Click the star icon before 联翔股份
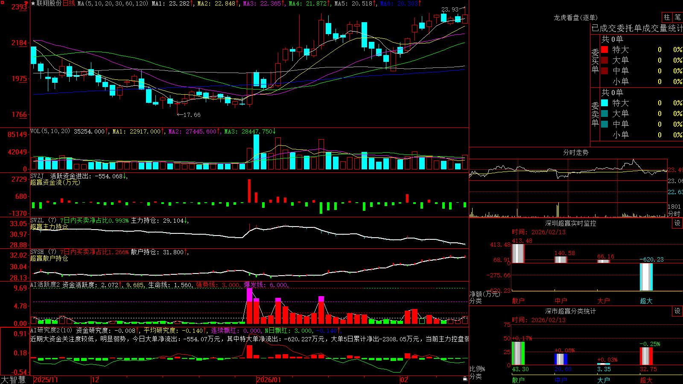The width and height of the screenshot is (683, 384). click(33, 3)
